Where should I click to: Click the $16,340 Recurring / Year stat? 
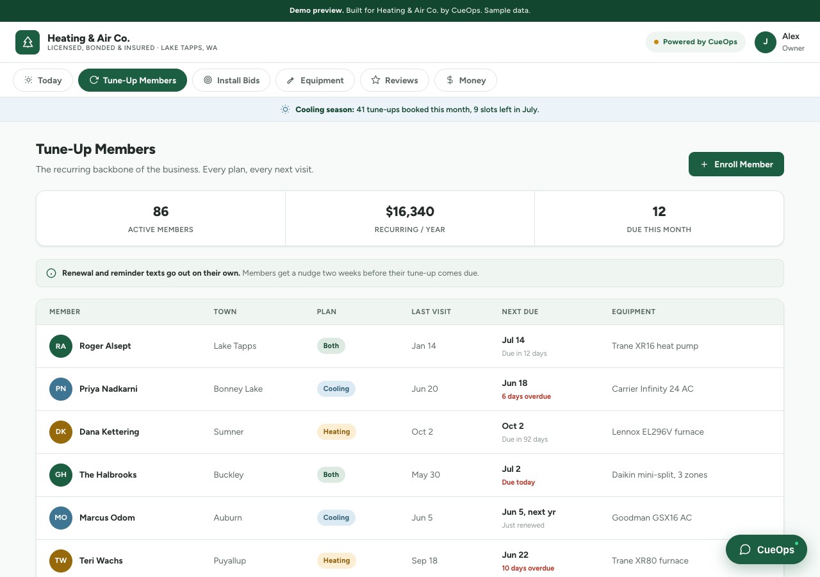(410, 219)
